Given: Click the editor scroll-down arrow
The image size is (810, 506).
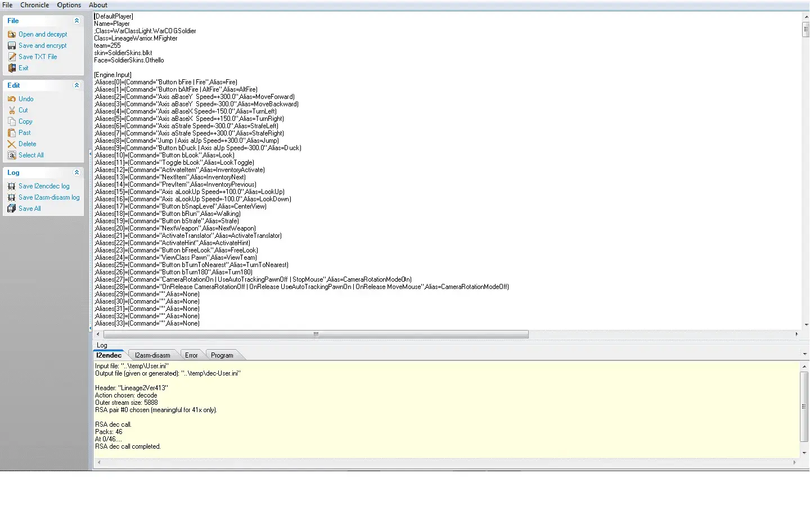Looking at the screenshot, I should 805,324.
